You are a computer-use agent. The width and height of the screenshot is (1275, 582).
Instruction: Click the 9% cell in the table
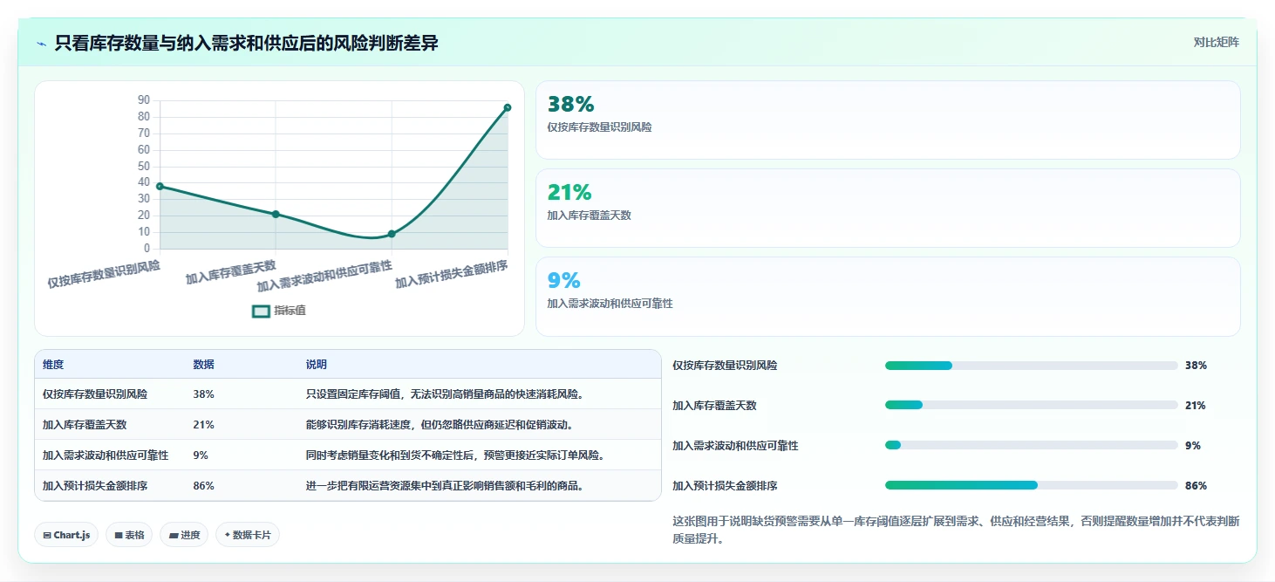201,455
